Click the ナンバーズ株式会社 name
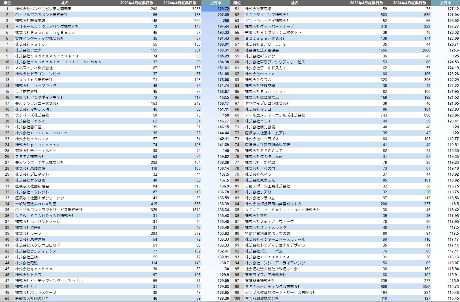 (32, 115)
